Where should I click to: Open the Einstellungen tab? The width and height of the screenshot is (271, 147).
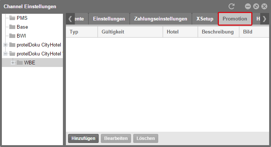[109, 19]
